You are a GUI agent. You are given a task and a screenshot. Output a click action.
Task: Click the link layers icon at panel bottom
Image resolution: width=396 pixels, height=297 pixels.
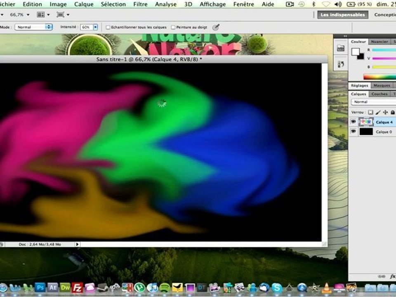point(382,276)
